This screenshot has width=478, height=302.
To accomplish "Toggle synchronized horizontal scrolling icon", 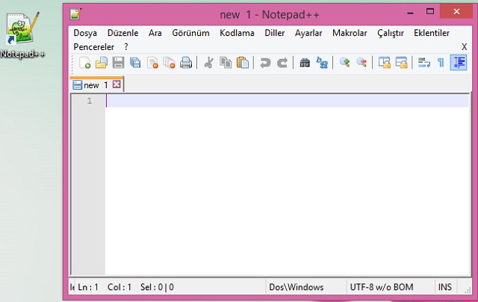I will (x=402, y=63).
